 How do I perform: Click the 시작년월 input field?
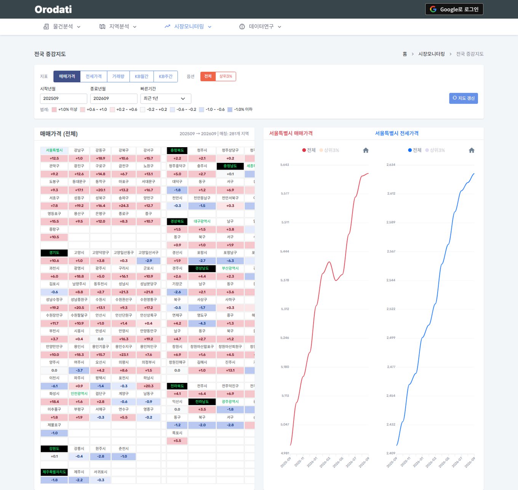(64, 98)
